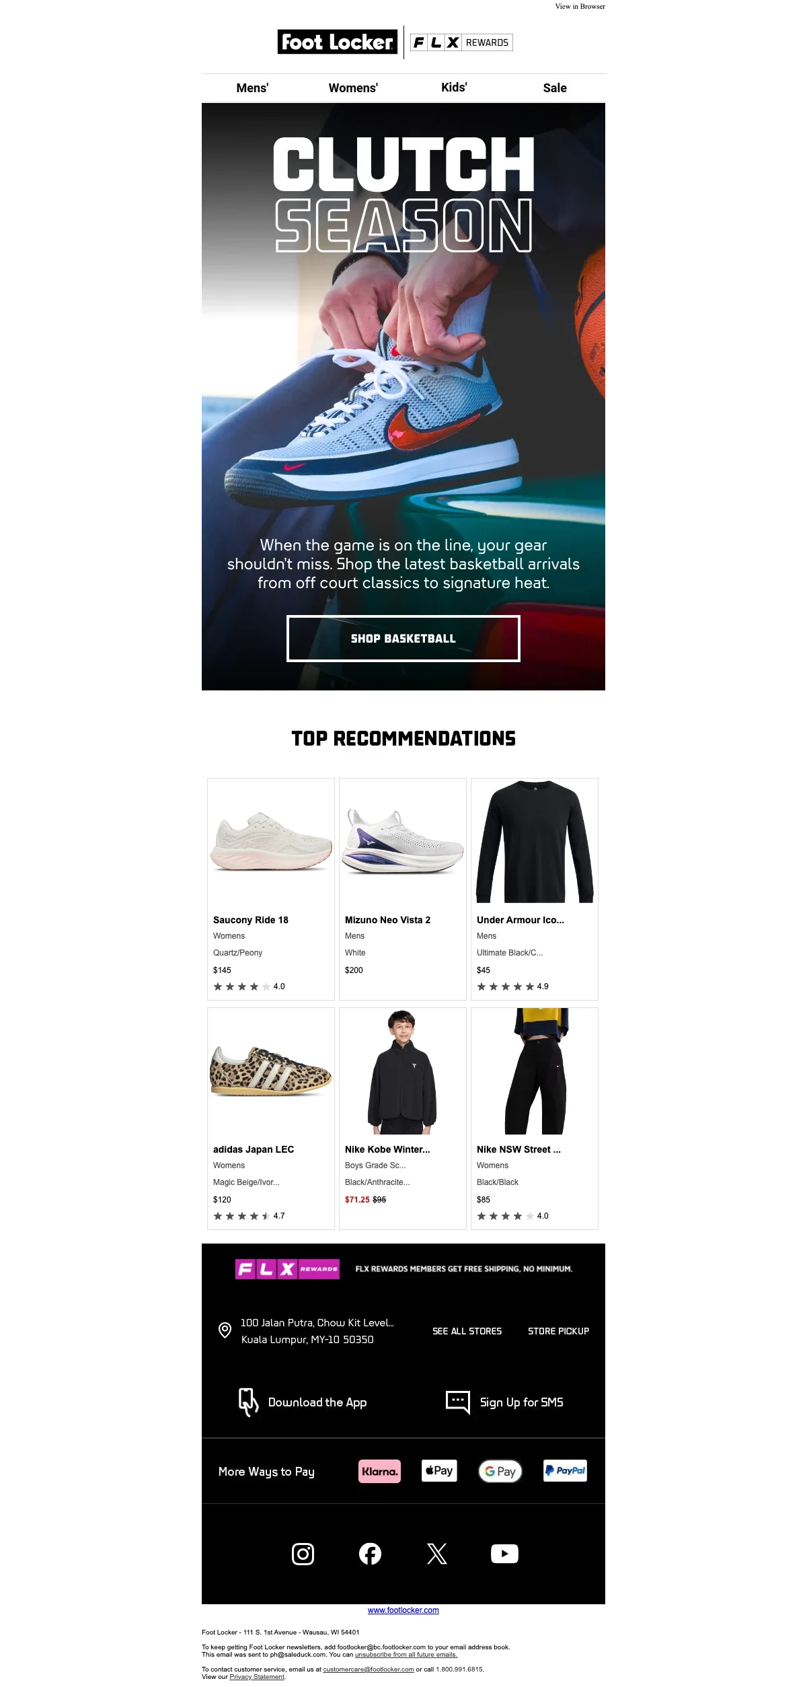Open Foot Locker Instagram page icon
807x1687 pixels.
(x=303, y=1554)
